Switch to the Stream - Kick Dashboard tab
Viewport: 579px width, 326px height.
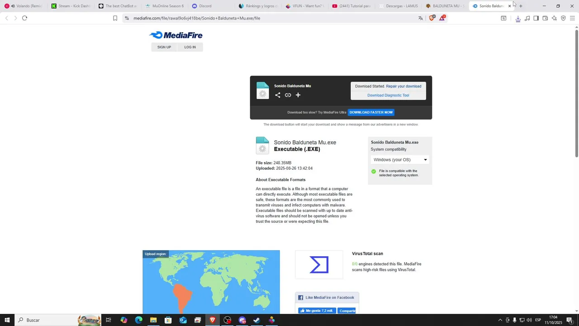pyautogui.click(x=70, y=6)
